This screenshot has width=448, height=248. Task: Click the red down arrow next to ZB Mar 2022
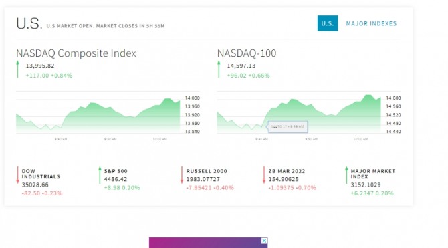point(264,175)
